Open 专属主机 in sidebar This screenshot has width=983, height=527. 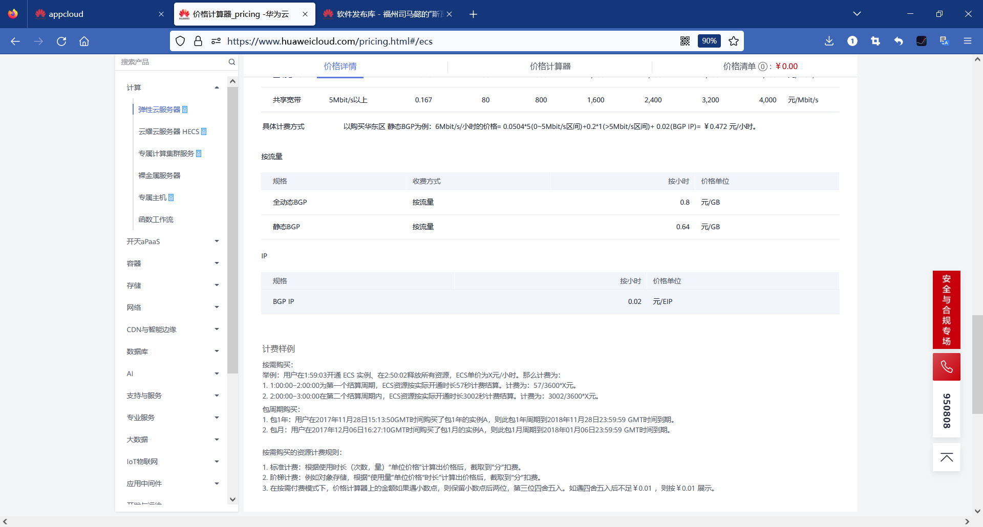point(152,197)
